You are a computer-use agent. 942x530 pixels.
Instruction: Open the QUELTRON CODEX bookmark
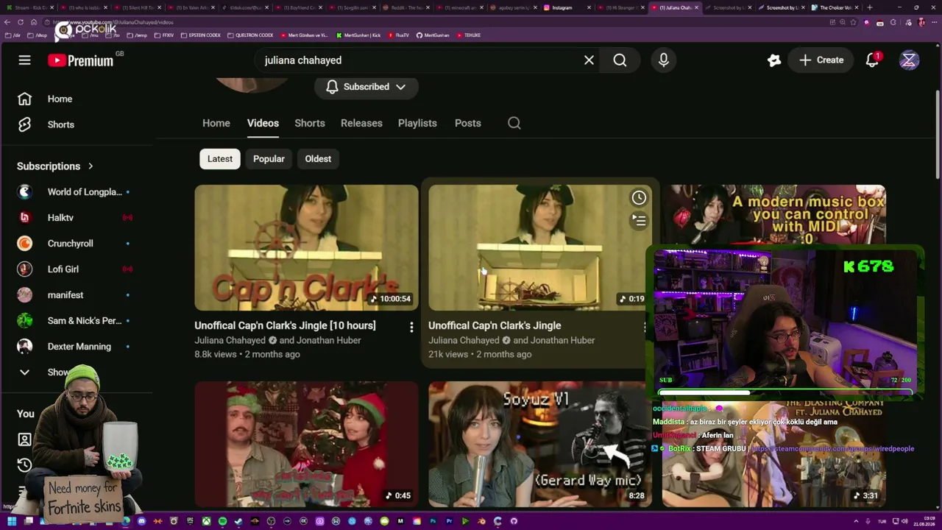[x=250, y=35]
